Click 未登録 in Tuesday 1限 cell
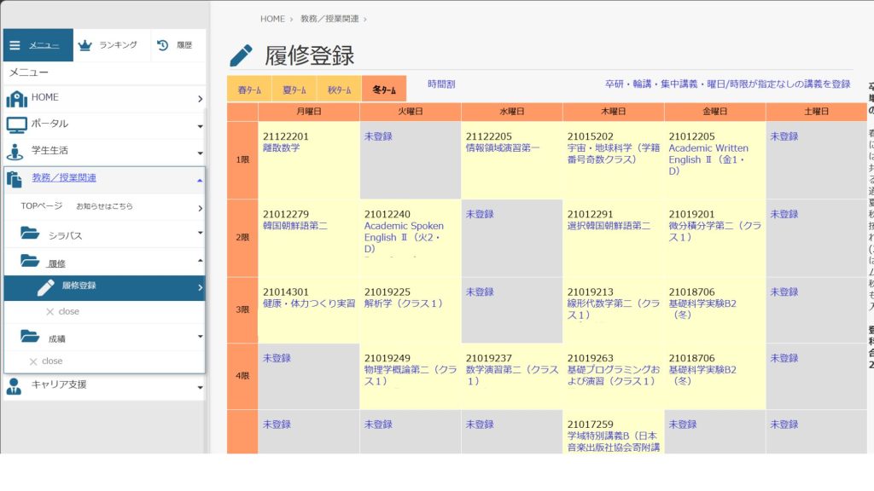 coord(378,136)
